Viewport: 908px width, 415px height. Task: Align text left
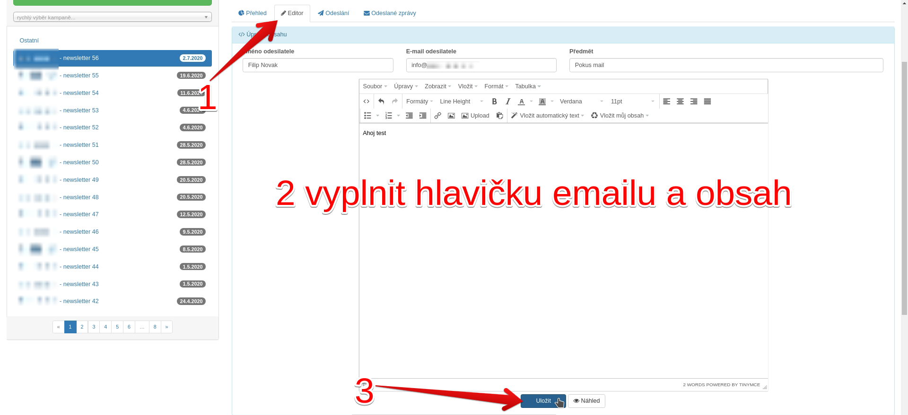tap(667, 102)
